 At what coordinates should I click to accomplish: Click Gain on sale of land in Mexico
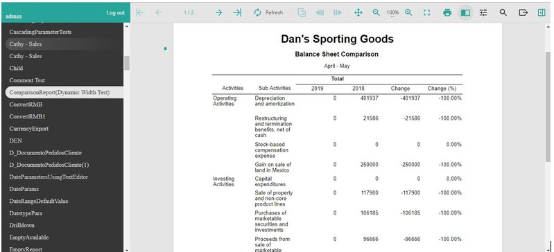click(272, 168)
